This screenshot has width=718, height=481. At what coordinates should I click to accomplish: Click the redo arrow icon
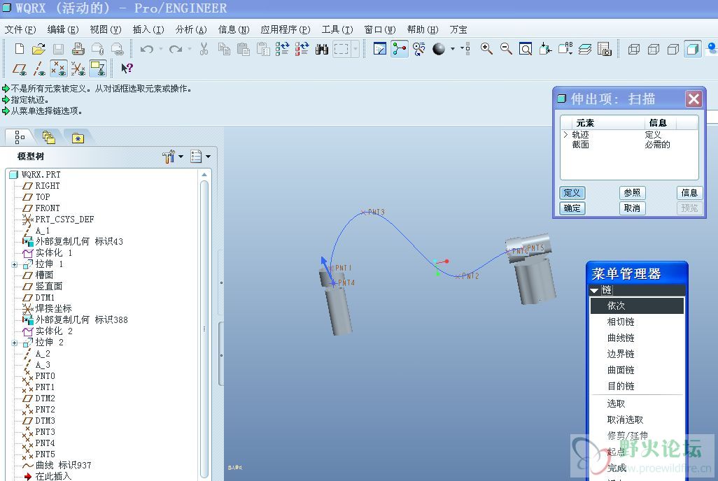pyautogui.click(x=176, y=48)
